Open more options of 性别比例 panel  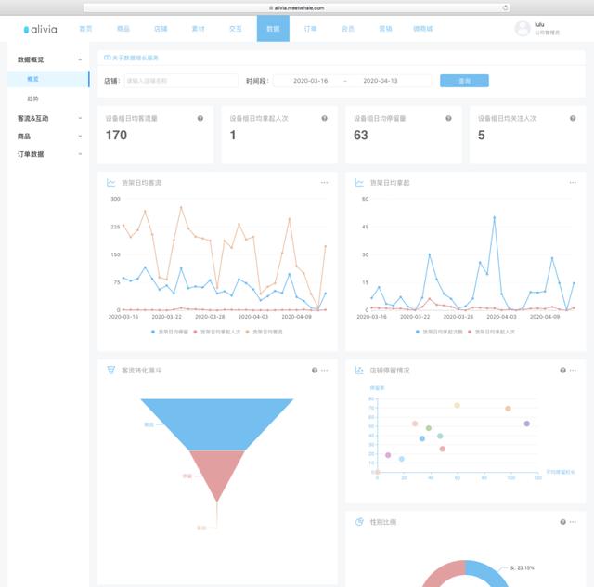573,522
